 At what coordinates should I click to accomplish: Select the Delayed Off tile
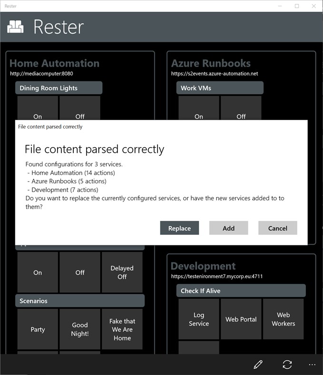[x=122, y=272]
